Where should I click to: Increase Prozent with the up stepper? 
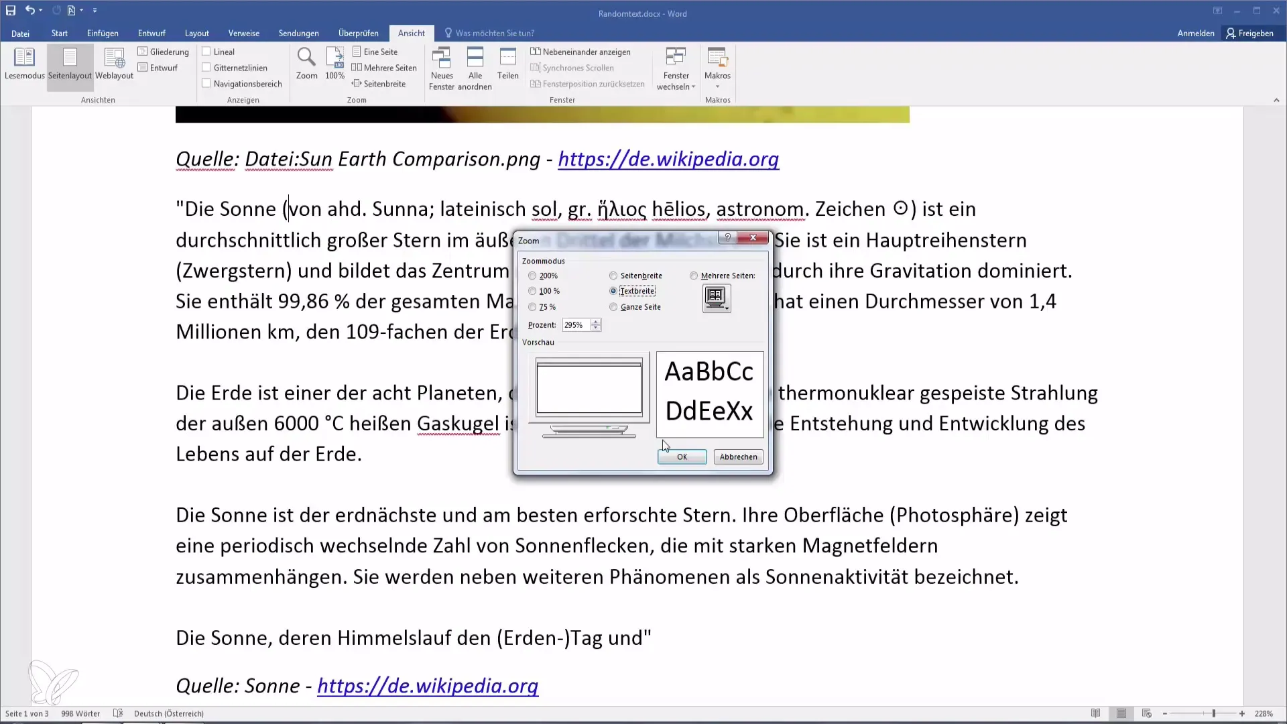tap(596, 322)
